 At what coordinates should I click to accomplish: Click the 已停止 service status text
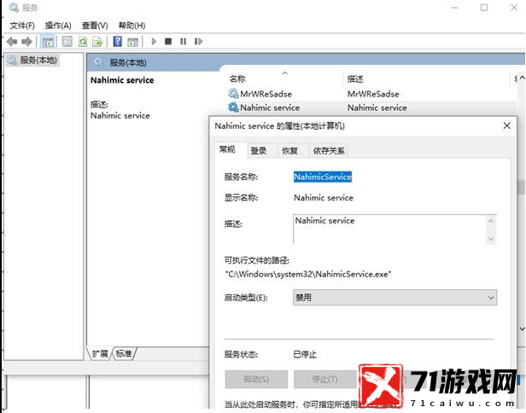point(305,354)
